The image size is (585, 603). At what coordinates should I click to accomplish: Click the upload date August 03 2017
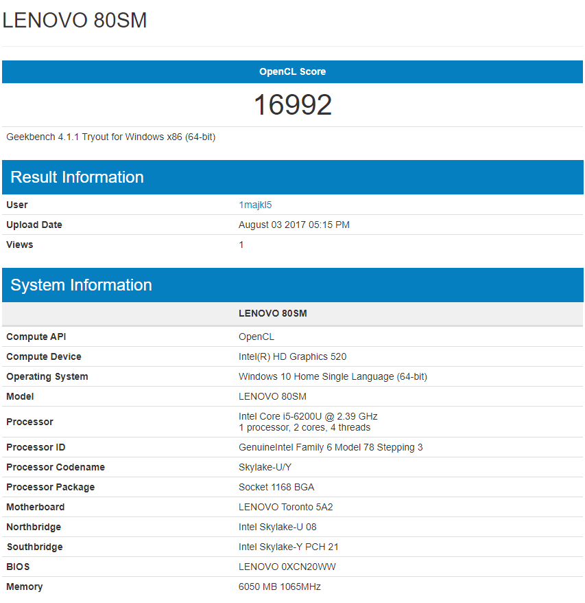click(x=294, y=225)
